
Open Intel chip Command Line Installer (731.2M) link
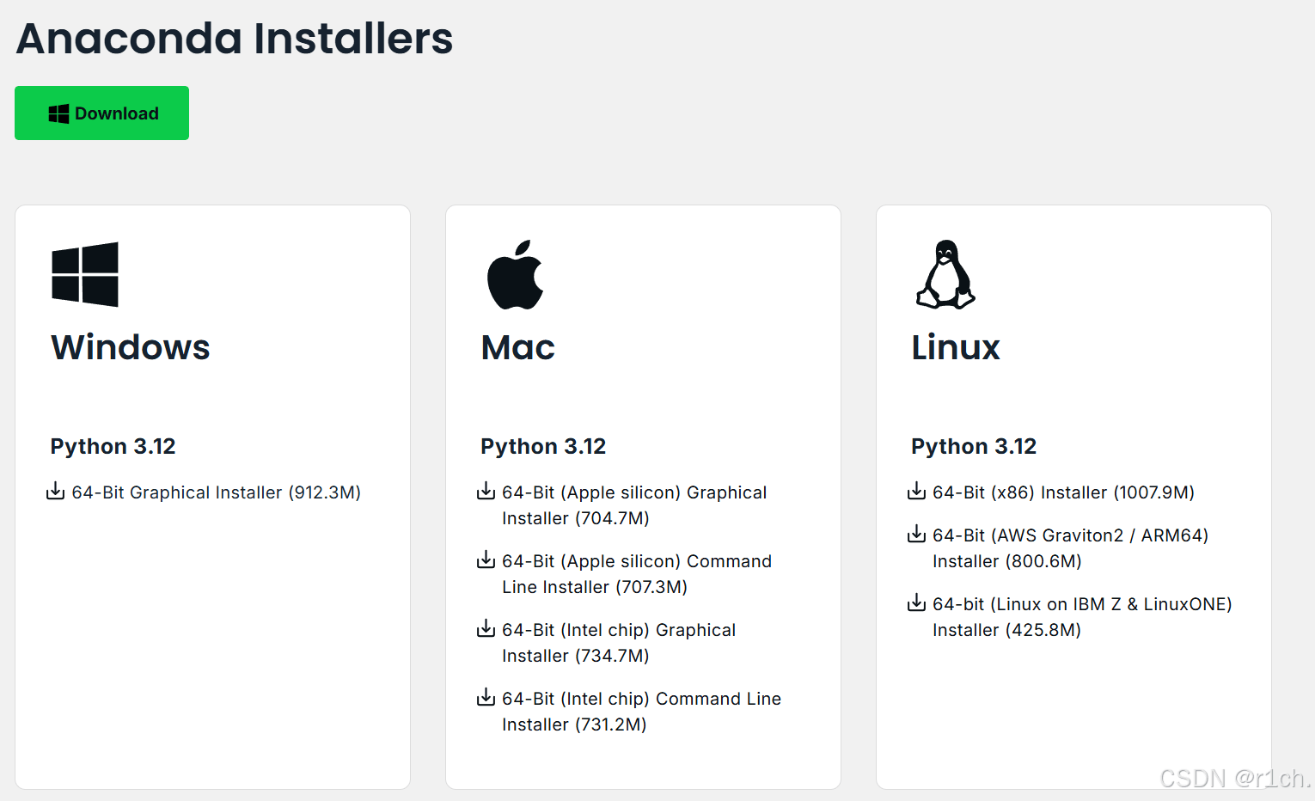(x=641, y=712)
